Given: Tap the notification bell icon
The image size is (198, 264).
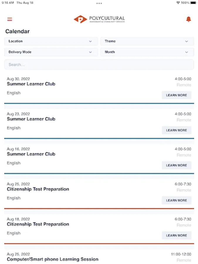Looking at the screenshot, I should 189,19.
